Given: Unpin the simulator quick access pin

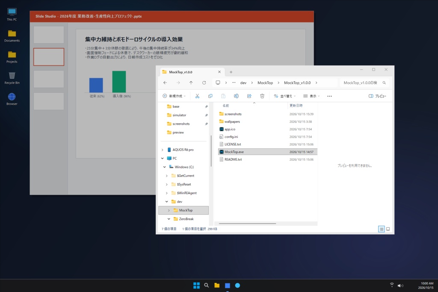Looking at the screenshot, I should (x=206, y=115).
